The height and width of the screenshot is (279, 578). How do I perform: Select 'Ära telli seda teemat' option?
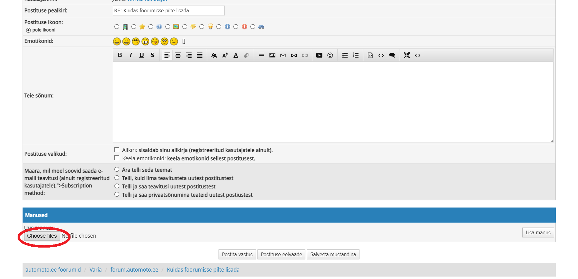[117, 170]
